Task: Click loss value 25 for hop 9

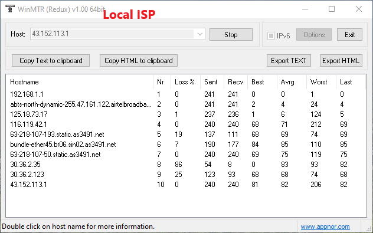Action: 178,175
